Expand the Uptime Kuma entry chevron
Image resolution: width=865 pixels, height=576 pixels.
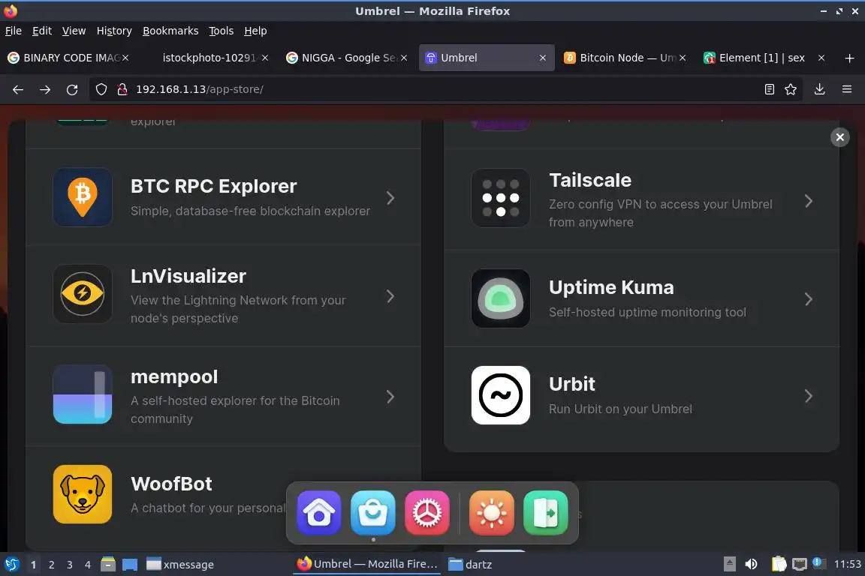coord(809,299)
